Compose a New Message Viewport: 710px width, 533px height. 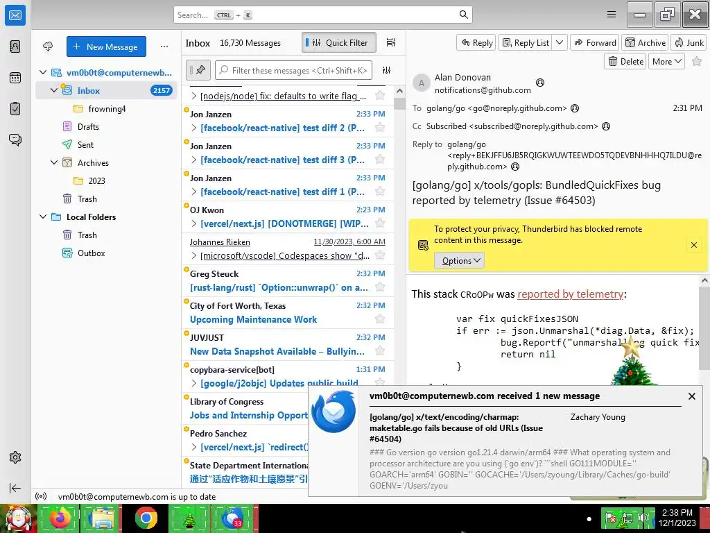(x=106, y=46)
